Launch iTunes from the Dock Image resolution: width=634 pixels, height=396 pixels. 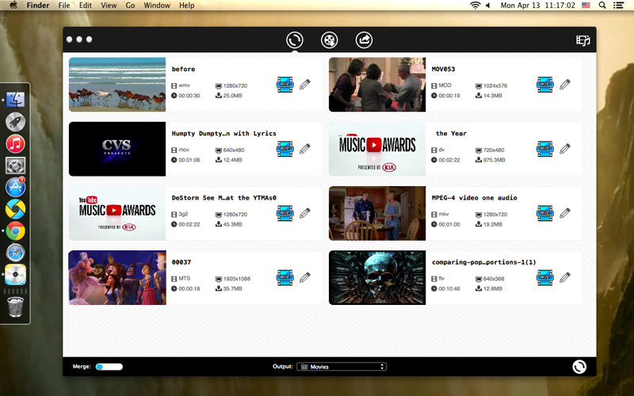(15, 144)
